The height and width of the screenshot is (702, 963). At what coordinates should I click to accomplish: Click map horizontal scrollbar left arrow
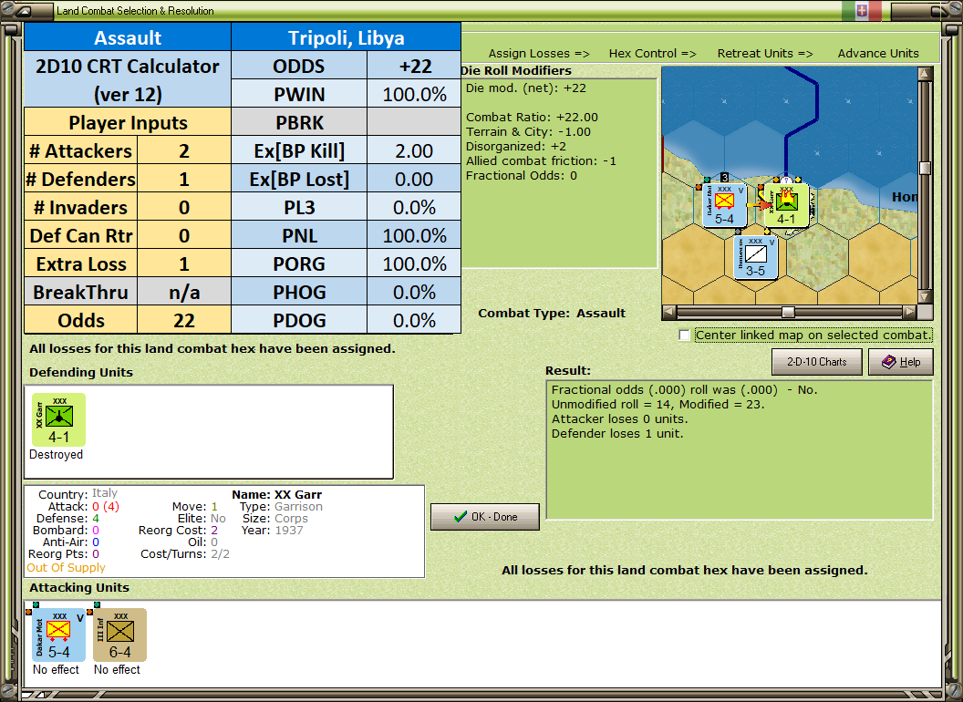(x=669, y=312)
